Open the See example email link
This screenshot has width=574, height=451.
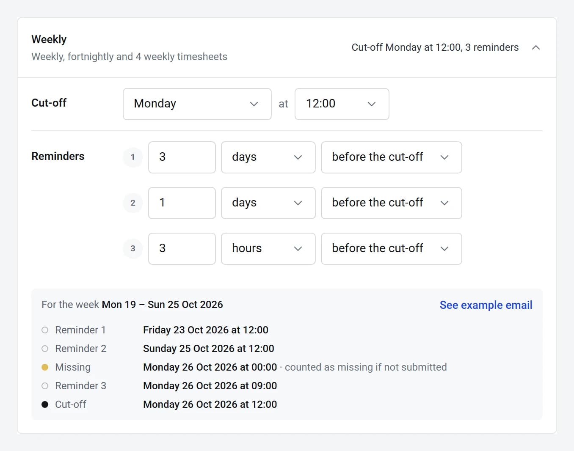pyautogui.click(x=486, y=305)
